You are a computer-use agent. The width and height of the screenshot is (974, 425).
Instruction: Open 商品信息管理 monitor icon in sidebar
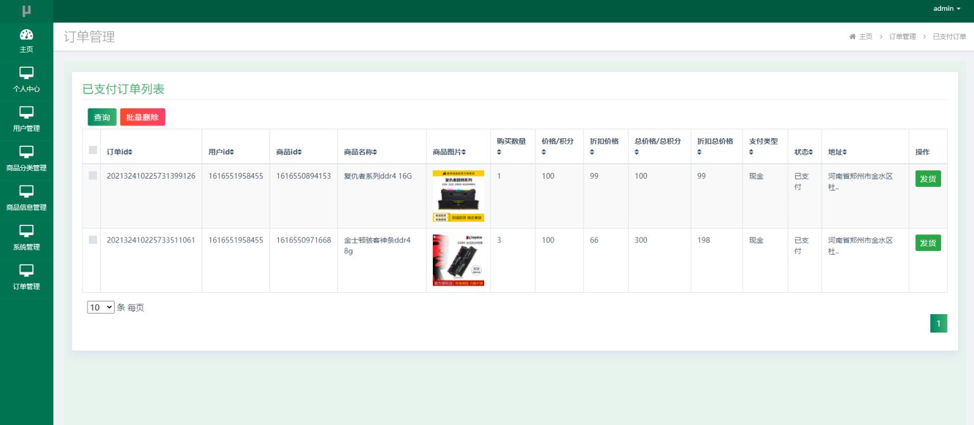point(27,191)
